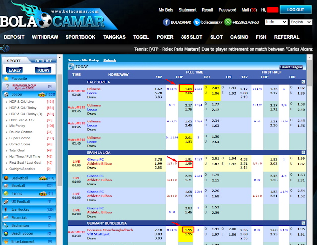Click the sidebar scroll up arrow
This screenshot has height=245, width=317.
point(60,58)
